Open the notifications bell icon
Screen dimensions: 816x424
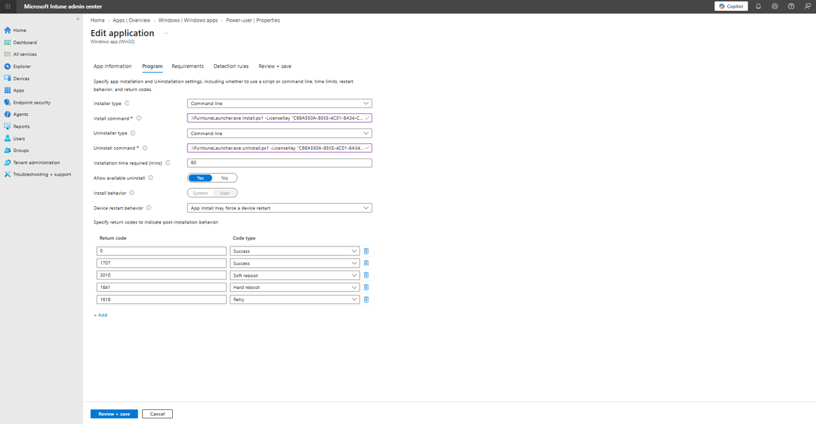pyautogui.click(x=759, y=6)
